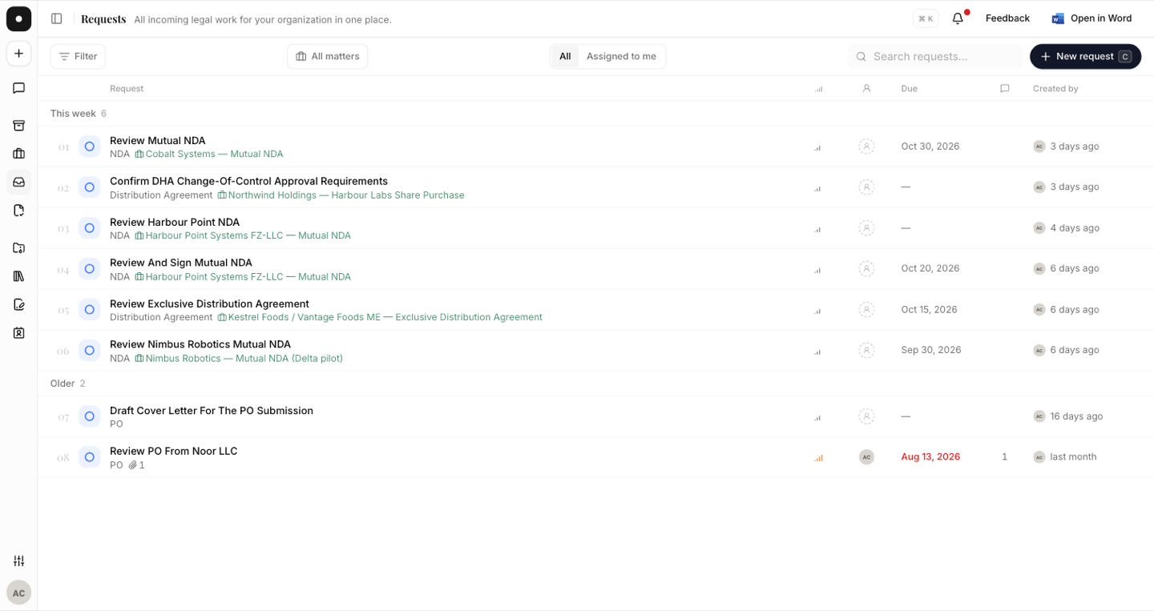Open priority picker for Review Nimbus Robotics Mutual NDA
The height and width of the screenshot is (611, 1154).
[x=818, y=351]
